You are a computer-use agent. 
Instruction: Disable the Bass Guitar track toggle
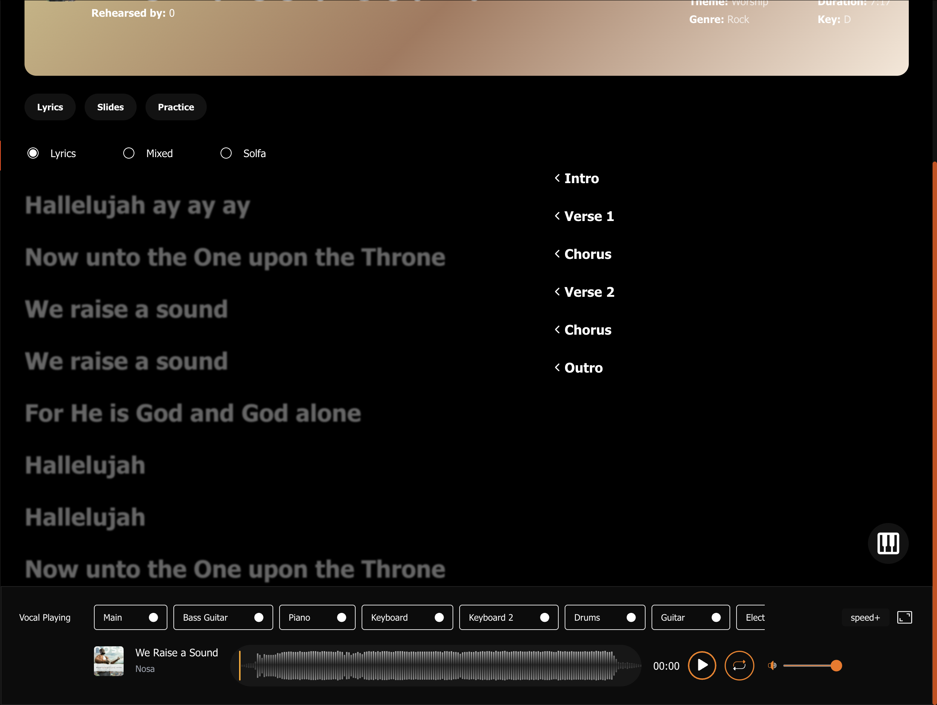(x=259, y=617)
